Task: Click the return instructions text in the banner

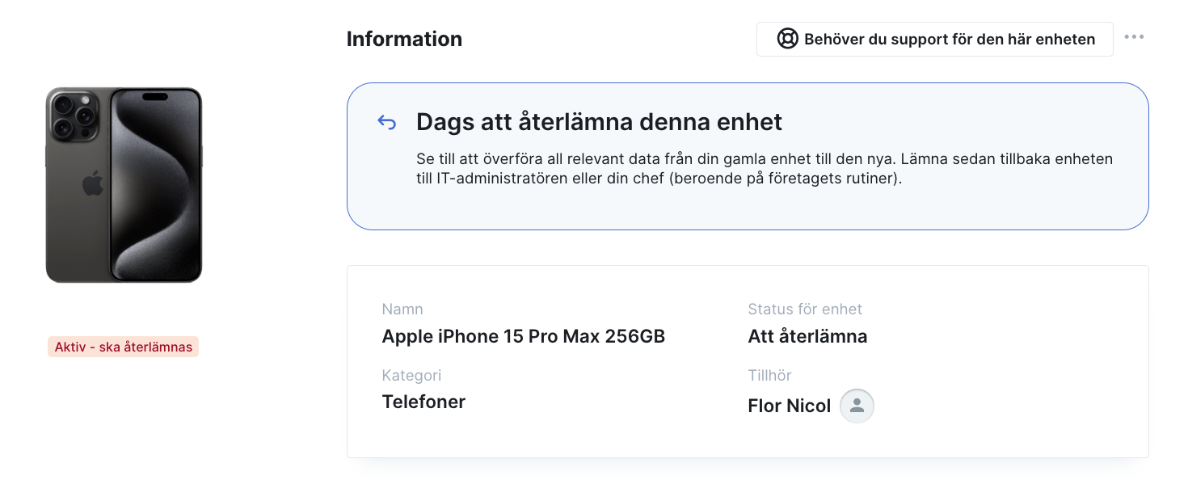Action: (765, 169)
